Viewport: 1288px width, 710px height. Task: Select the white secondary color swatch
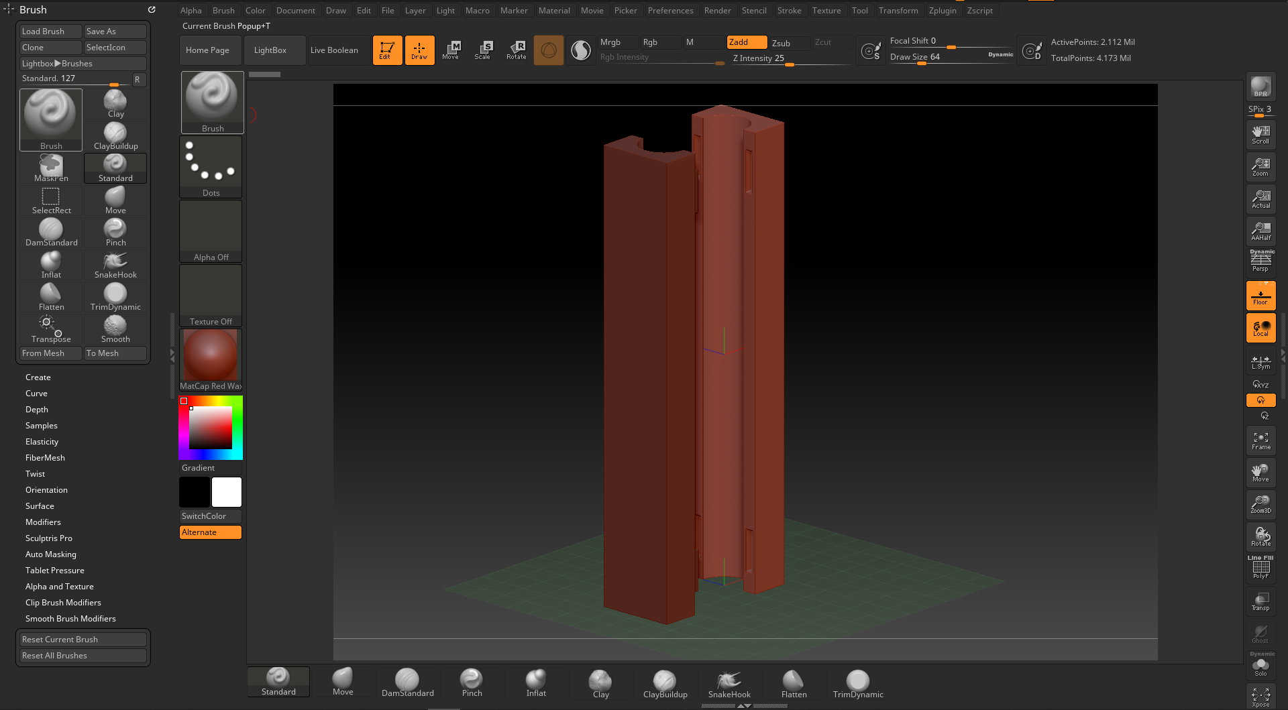pyautogui.click(x=227, y=492)
